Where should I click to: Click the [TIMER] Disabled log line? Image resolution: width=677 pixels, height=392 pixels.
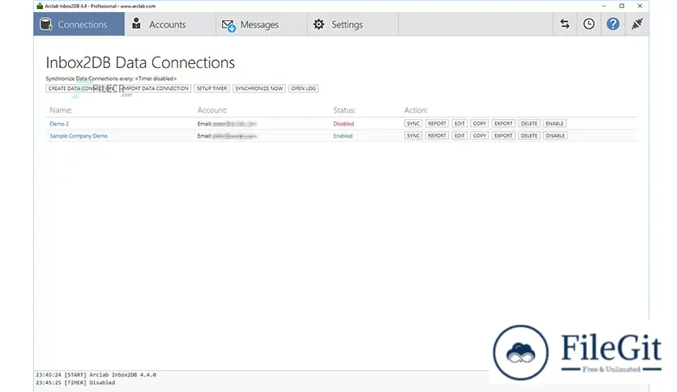(75, 382)
